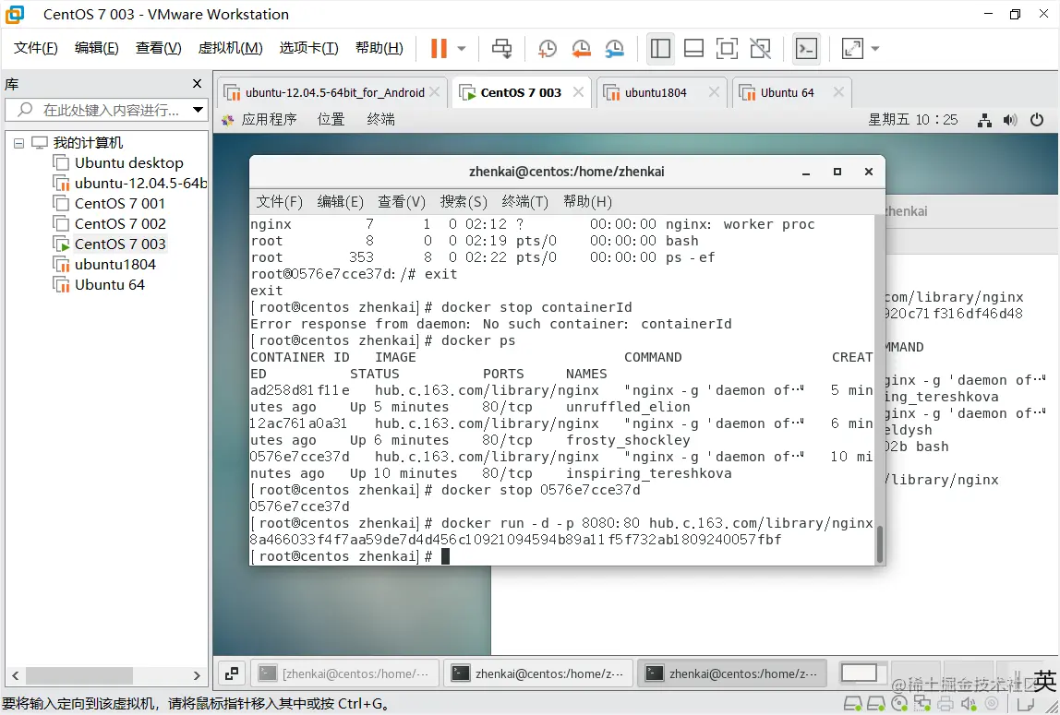The height and width of the screenshot is (715, 1060).
Task: Close the Ubuntu 64 tab
Action: pyautogui.click(x=838, y=92)
